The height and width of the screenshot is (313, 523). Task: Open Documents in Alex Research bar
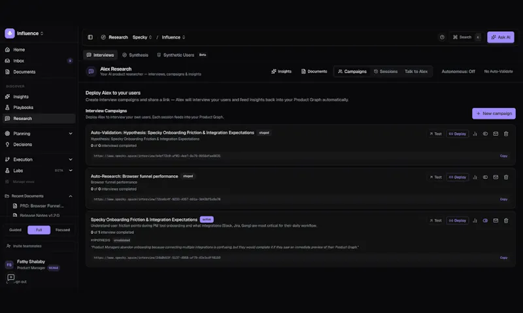point(314,71)
